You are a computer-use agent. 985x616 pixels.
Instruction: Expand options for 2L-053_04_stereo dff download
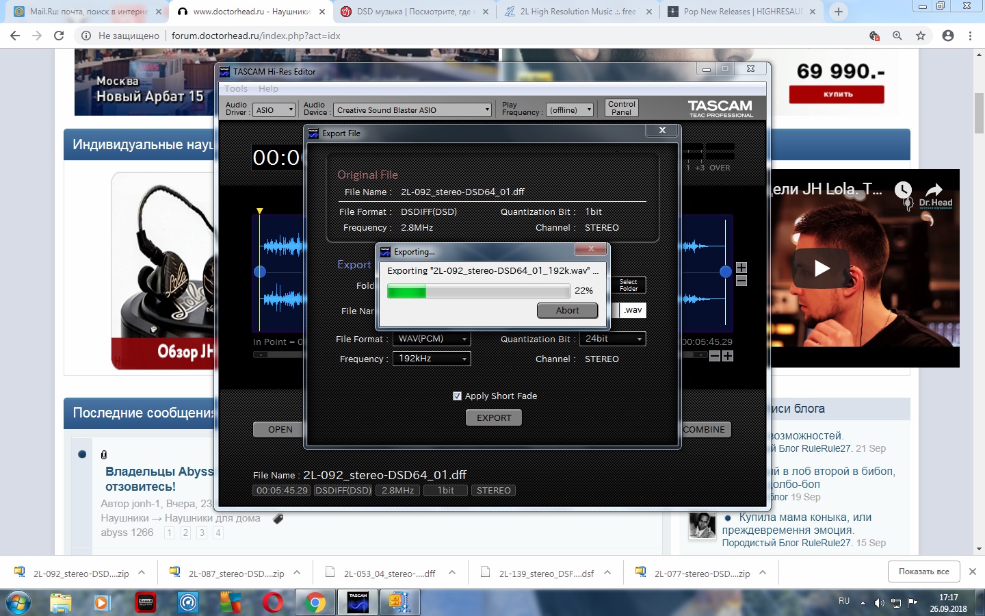coord(452,573)
